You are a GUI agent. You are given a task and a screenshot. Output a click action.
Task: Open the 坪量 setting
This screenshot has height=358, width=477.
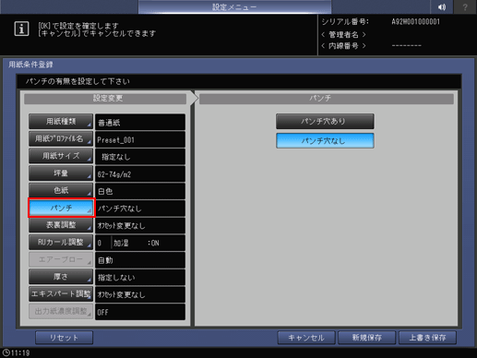(61, 173)
